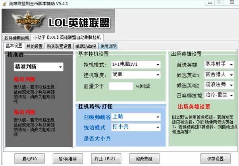
Task: Open the 软件使用说明 tab
Action: point(17,38)
